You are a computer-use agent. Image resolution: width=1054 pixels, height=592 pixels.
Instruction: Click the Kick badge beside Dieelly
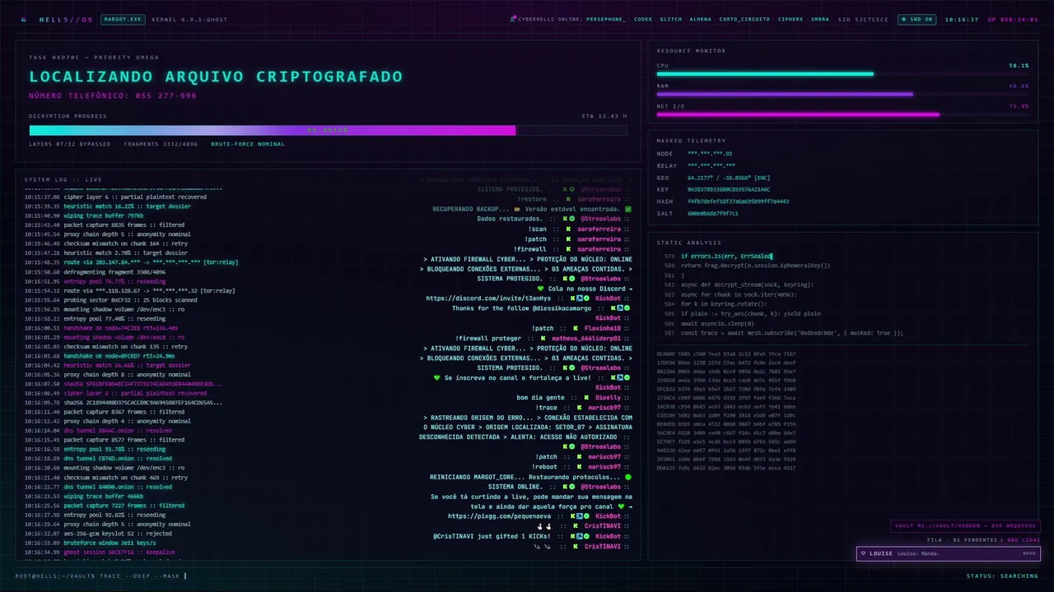coord(586,397)
